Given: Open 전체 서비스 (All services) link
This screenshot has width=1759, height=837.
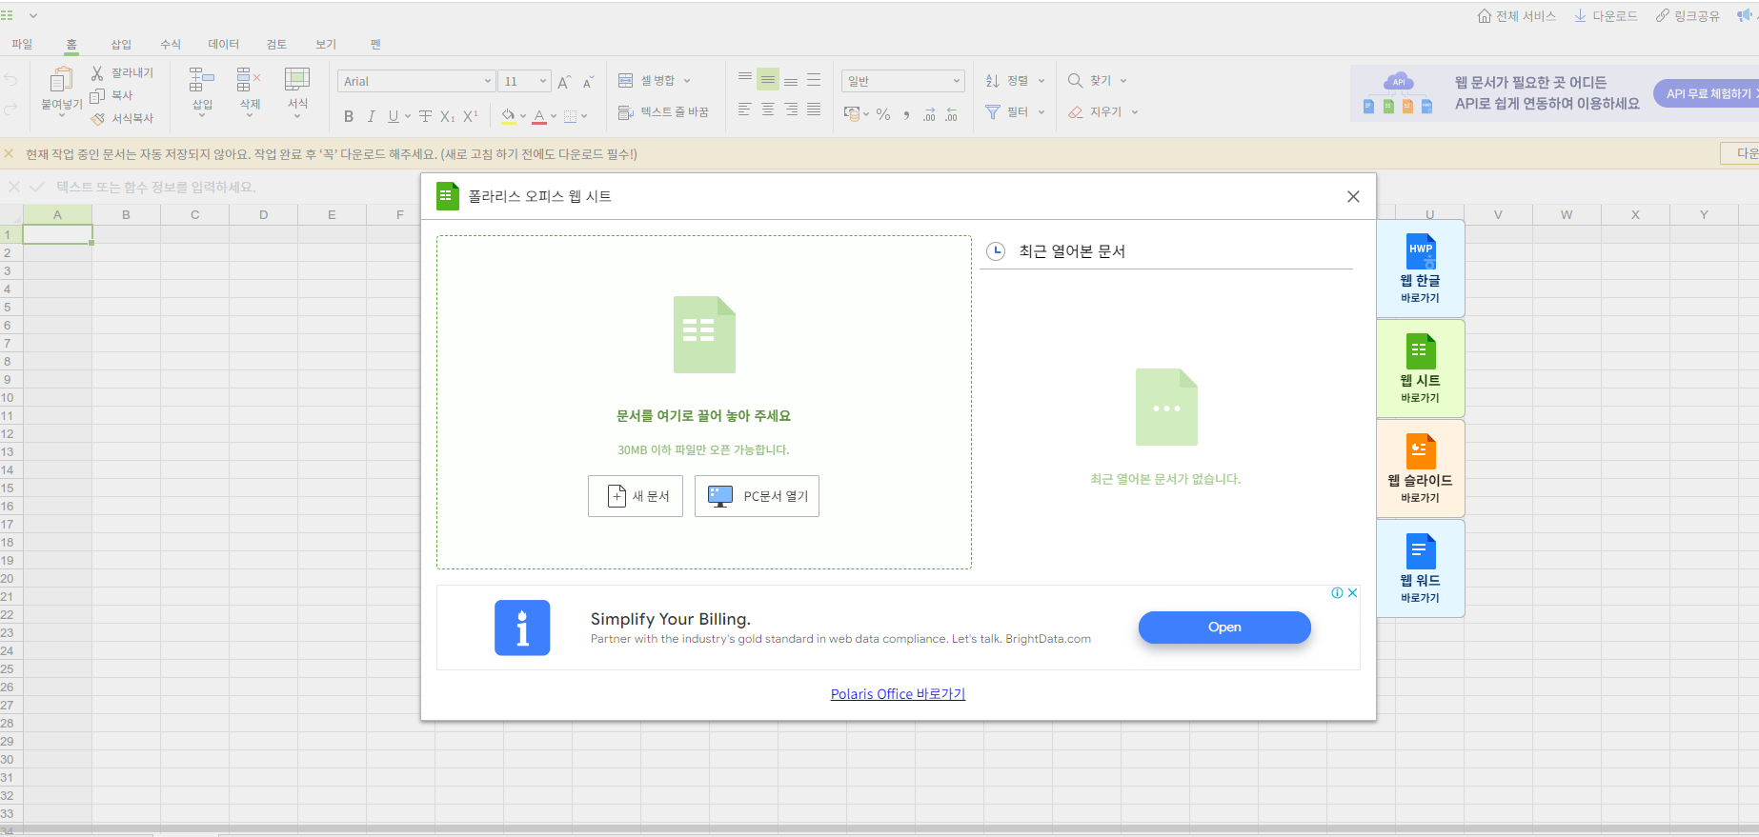Looking at the screenshot, I should (x=1516, y=16).
